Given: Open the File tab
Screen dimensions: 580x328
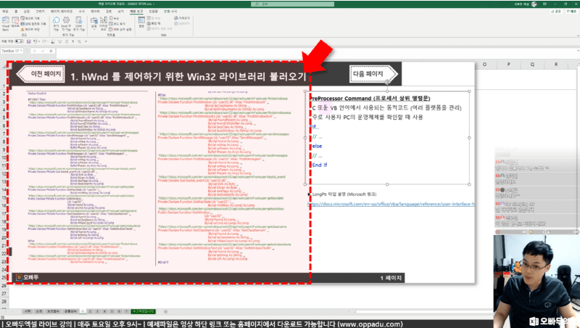Looking at the screenshot, I should (5, 12).
